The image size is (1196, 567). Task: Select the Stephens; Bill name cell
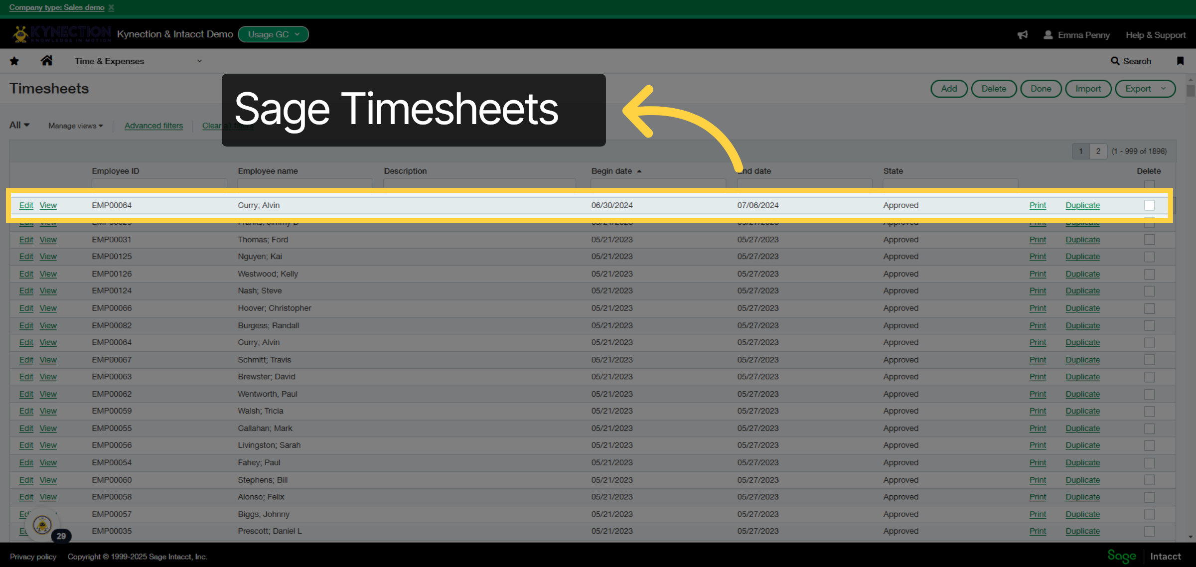(263, 480)
